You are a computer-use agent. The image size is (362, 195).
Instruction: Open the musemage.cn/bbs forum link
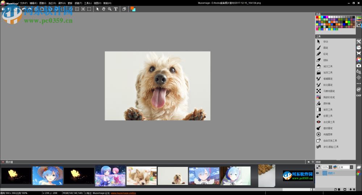[x=124, y=193]
